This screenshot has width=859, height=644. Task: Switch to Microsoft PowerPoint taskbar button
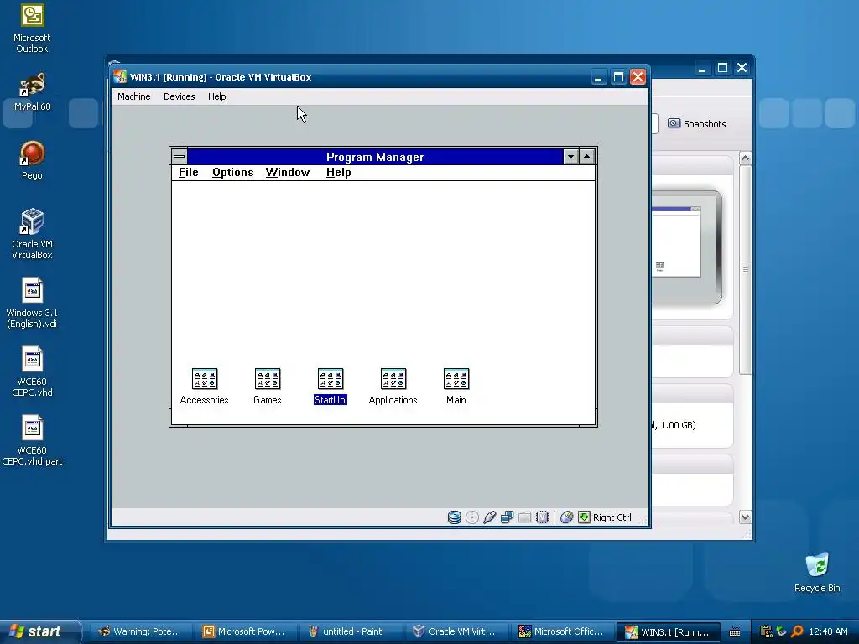tap(245, 632)
